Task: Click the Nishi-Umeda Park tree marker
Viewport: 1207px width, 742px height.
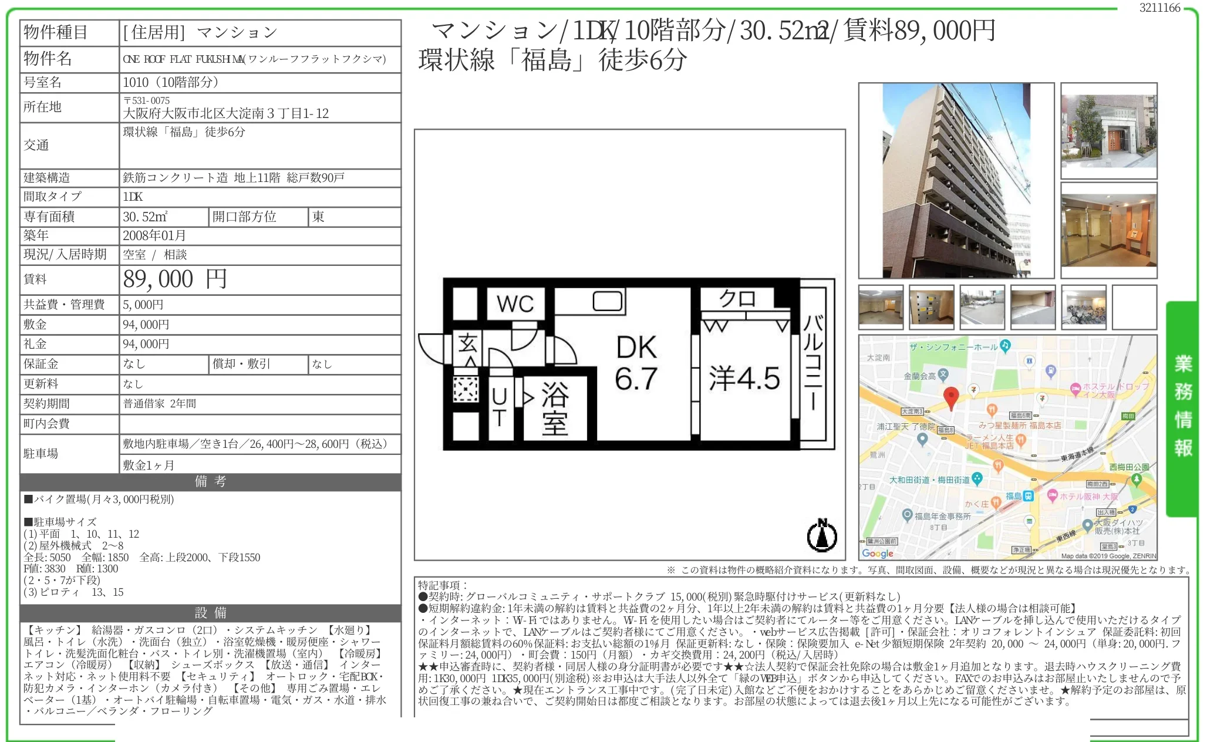Action: [x=1136, y=480]
